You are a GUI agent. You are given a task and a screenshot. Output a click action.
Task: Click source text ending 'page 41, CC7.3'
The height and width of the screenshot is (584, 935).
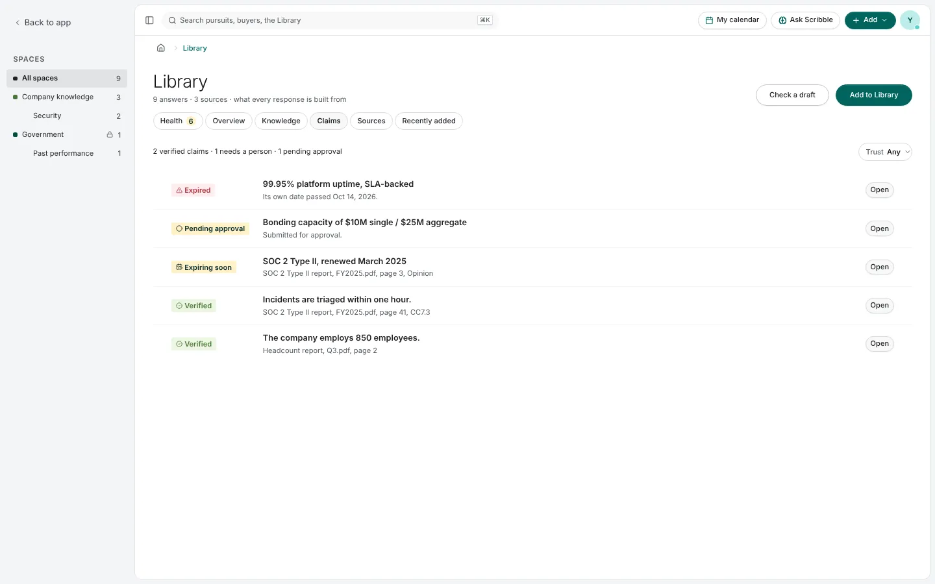point(346,312)
